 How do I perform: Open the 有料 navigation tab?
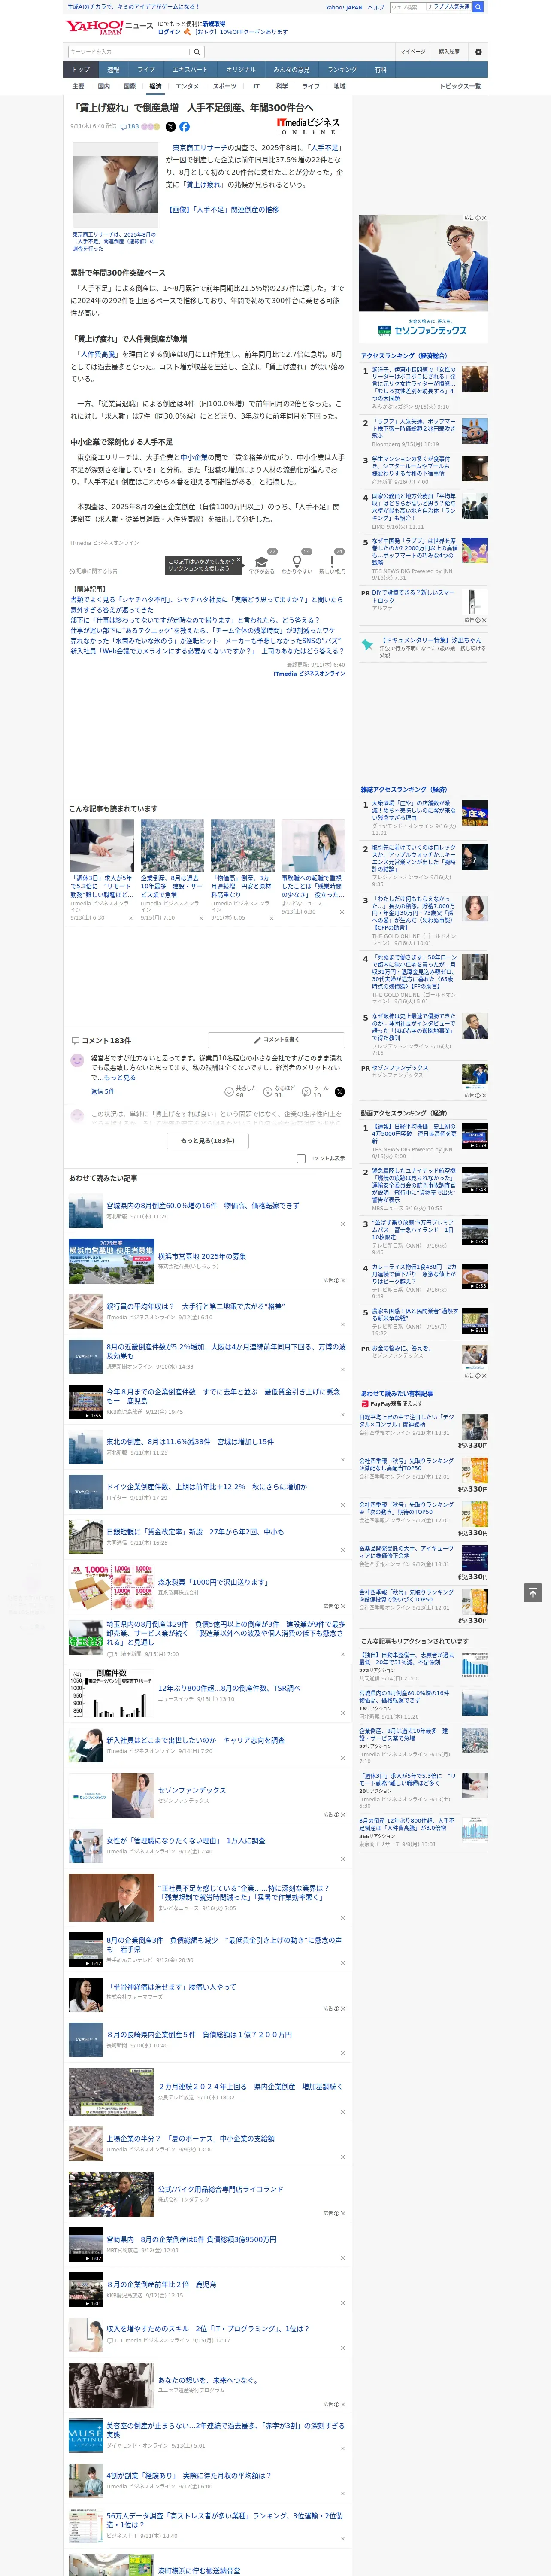pyautogui.click(x=380, y=70)
